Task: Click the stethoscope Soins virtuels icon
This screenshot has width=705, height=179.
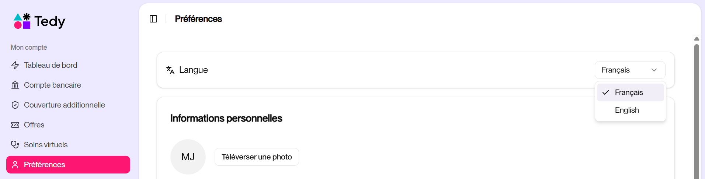Action: (15, 145)
